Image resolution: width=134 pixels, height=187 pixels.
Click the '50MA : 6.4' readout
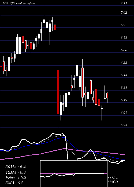pyautogui.click(x=16, y=167)
